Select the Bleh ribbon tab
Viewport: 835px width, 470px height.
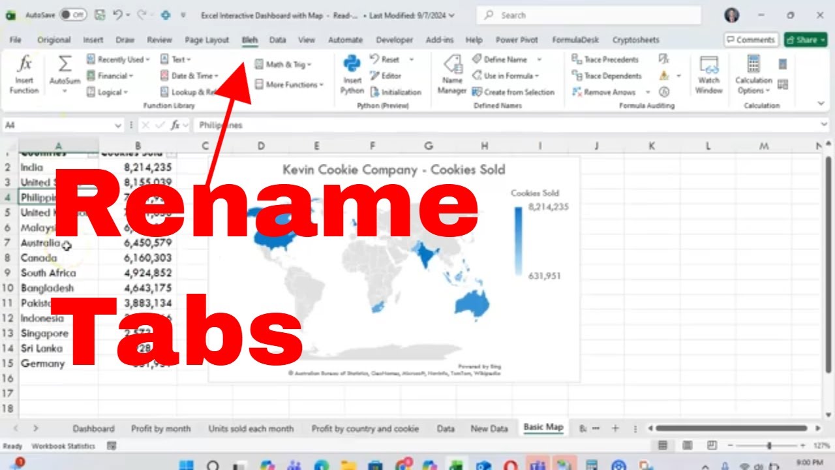coord(250,40)
